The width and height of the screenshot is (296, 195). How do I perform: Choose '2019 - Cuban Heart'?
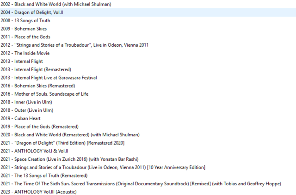point(20,118)
